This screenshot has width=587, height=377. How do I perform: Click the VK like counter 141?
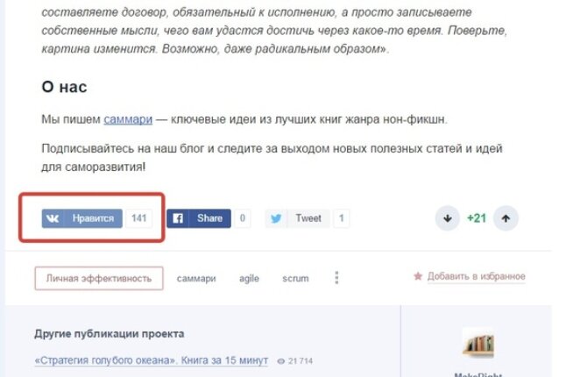pyautogui.click(x=139, y=218)
